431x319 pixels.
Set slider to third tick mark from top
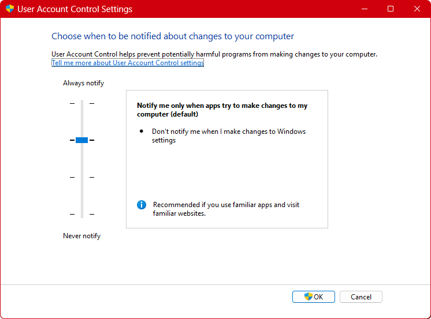[82, 177]
